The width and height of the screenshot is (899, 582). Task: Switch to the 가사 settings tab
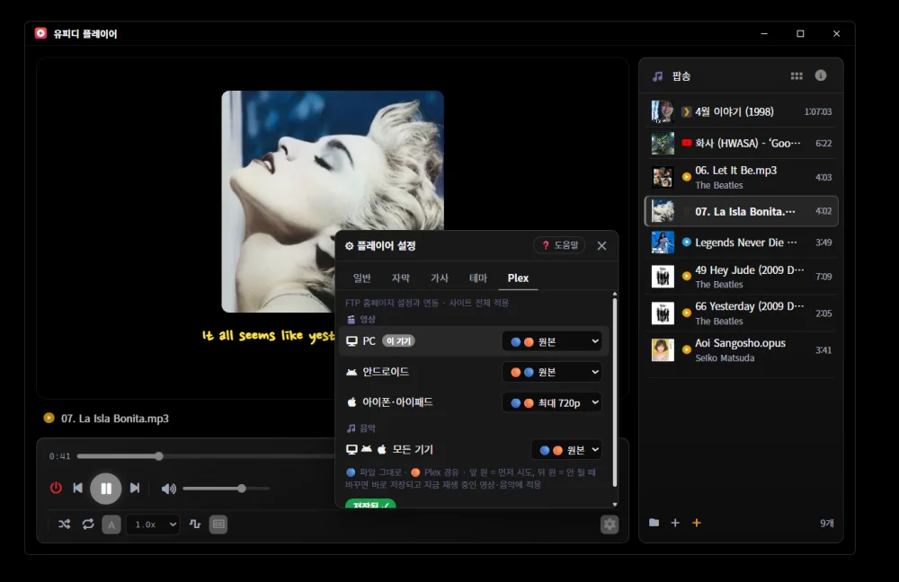point(440,278)
